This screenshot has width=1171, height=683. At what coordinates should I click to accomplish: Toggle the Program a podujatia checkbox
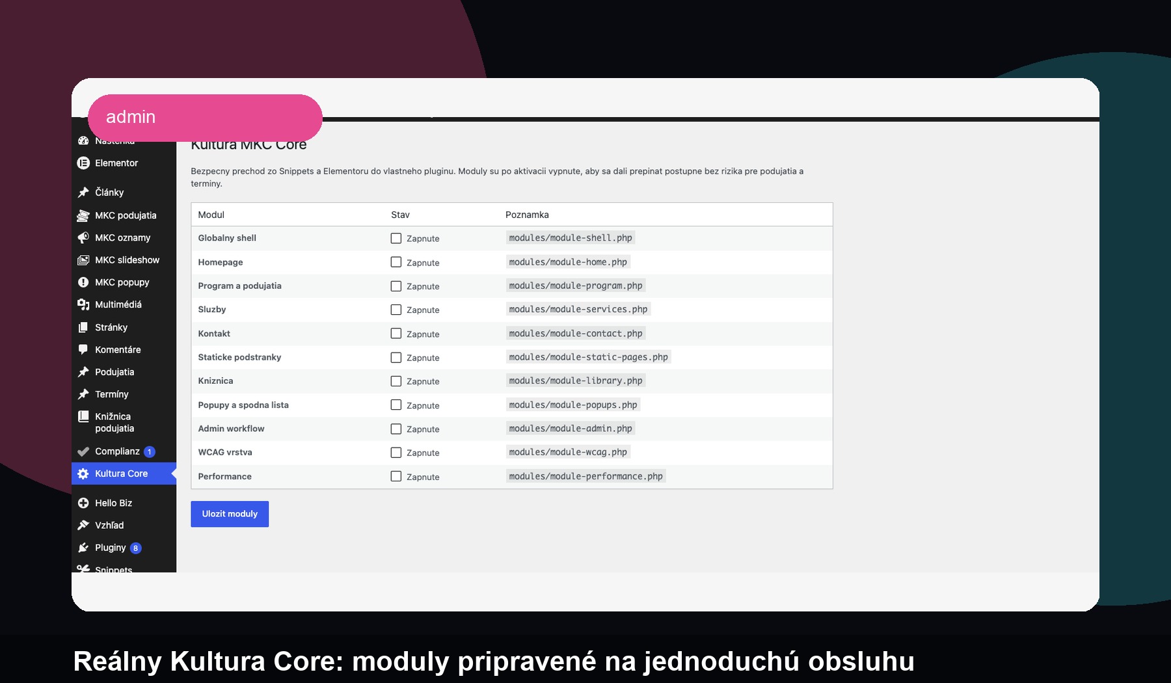[396, 286]
